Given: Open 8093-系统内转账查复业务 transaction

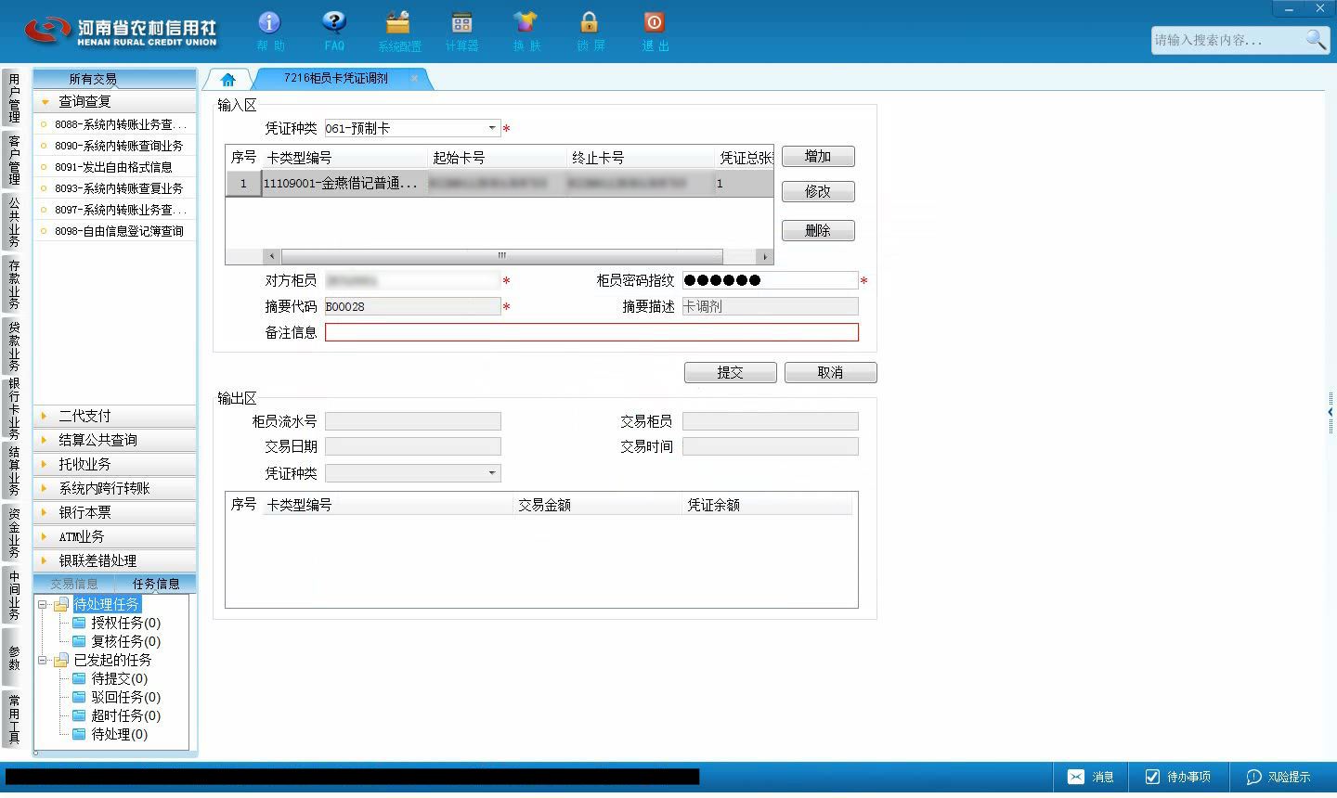Looking at the screenshot, I should point(115,188).
